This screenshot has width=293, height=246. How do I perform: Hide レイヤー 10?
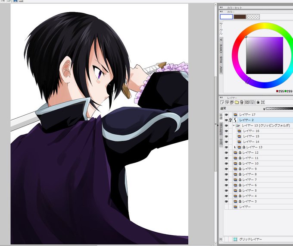pos(226,164)
